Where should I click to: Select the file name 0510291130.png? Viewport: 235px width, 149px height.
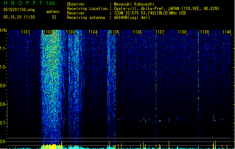(19, 10)
